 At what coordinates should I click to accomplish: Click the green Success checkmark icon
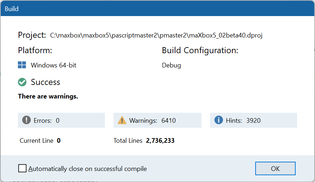point(22,82)
